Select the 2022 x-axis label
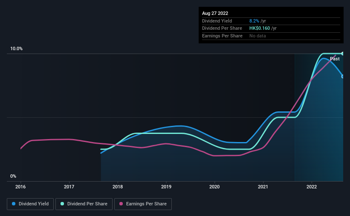The image size is (350, 216). [312, 187]
